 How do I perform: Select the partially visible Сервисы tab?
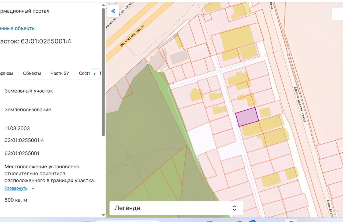(6, 73)
